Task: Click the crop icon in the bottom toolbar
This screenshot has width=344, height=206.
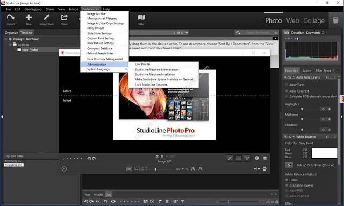Action: [106, 201]
